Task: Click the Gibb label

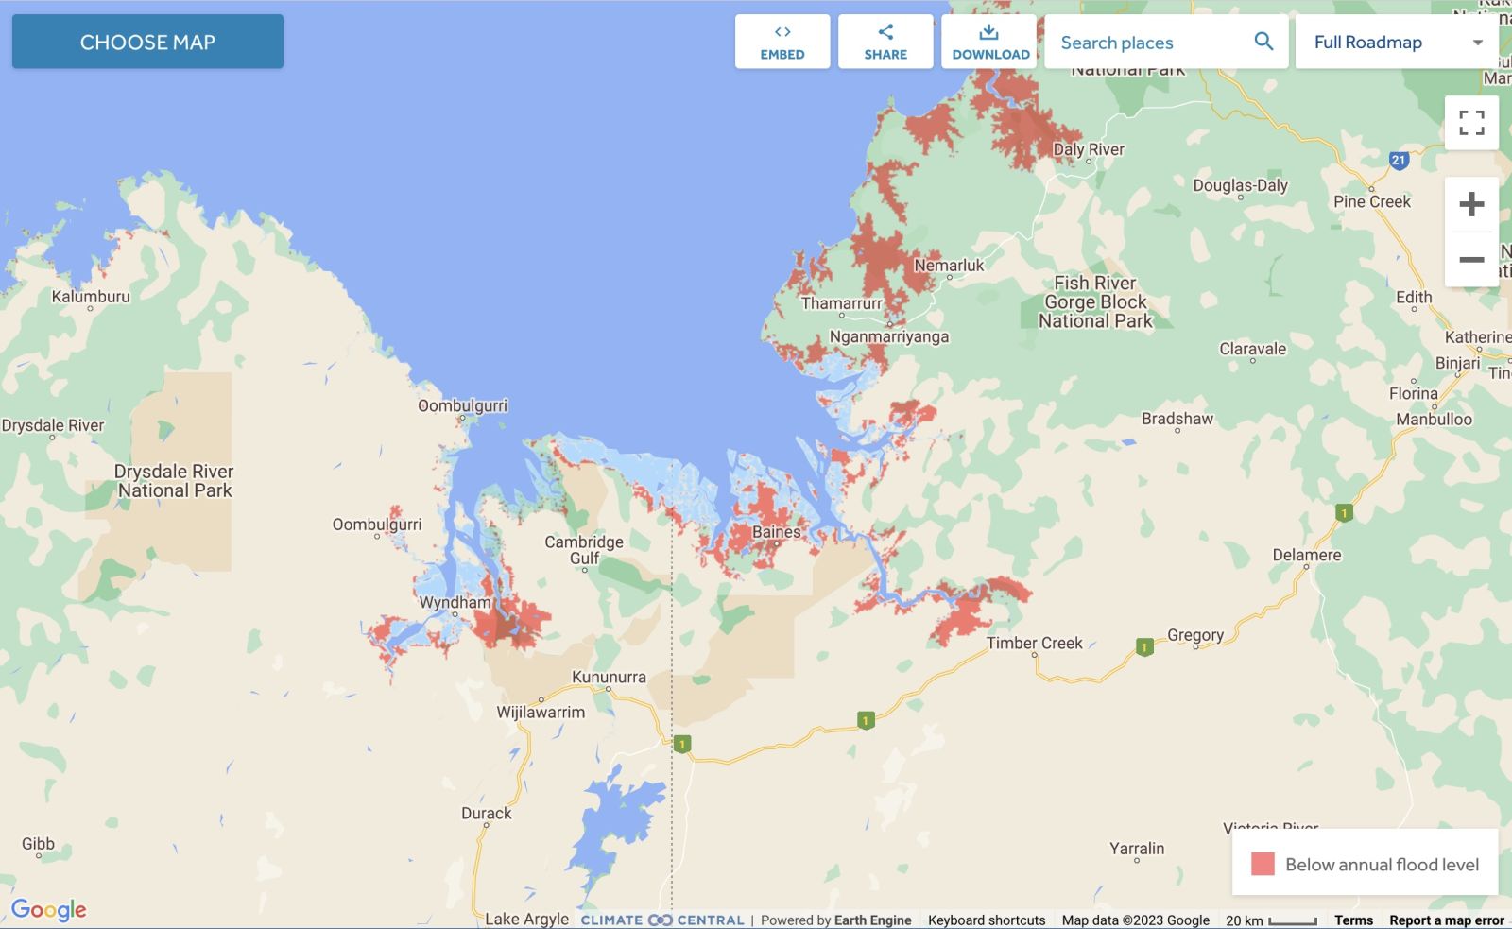Action: [38, 844]
